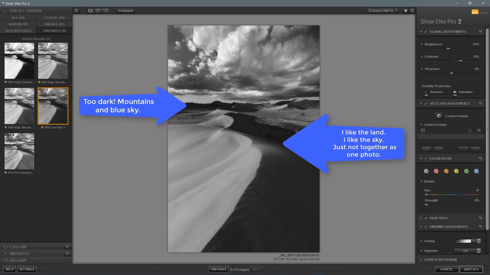Click CANCEL button
The height and width of the screenshot is (275, 490).
tap(447, 269)
